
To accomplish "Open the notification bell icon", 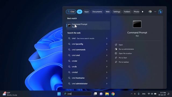I will click(x=169, y=94).
